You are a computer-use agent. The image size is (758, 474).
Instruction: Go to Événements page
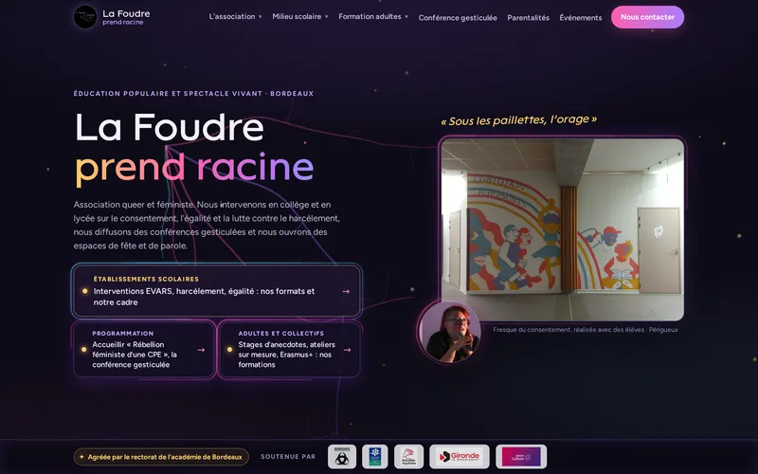[x=580, y=17]
